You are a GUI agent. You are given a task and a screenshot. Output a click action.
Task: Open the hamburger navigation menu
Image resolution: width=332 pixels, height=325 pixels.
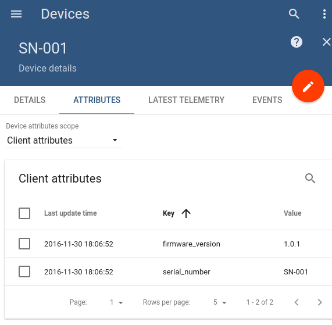click(16, 14)
